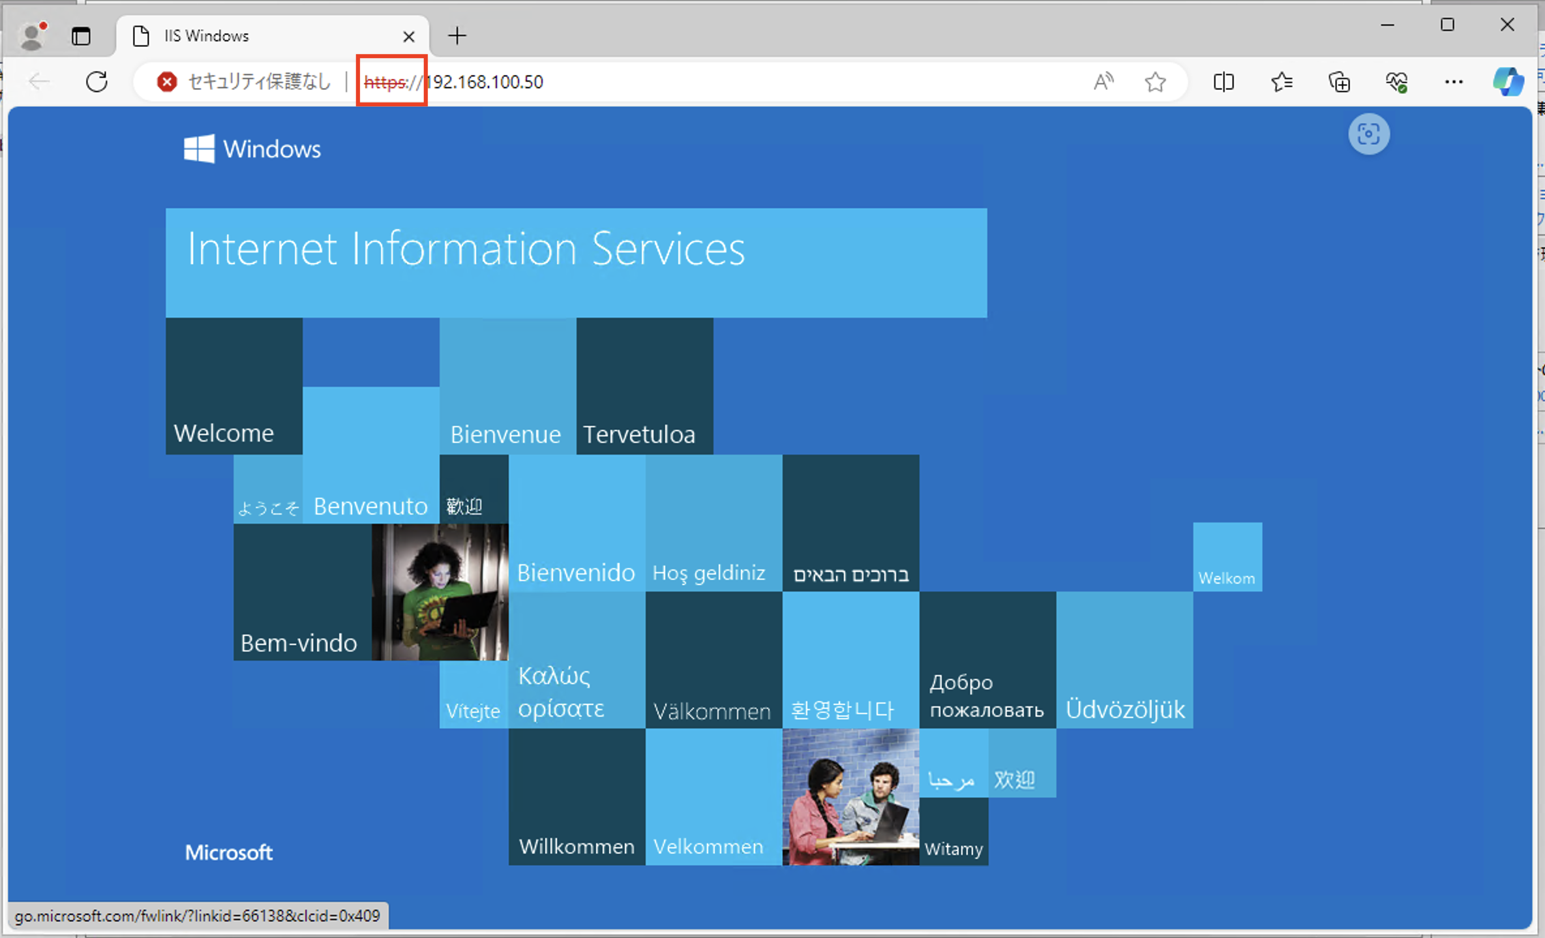Click the Bem-vindo tile
The image size is (1545, 938).
point(303,592)
